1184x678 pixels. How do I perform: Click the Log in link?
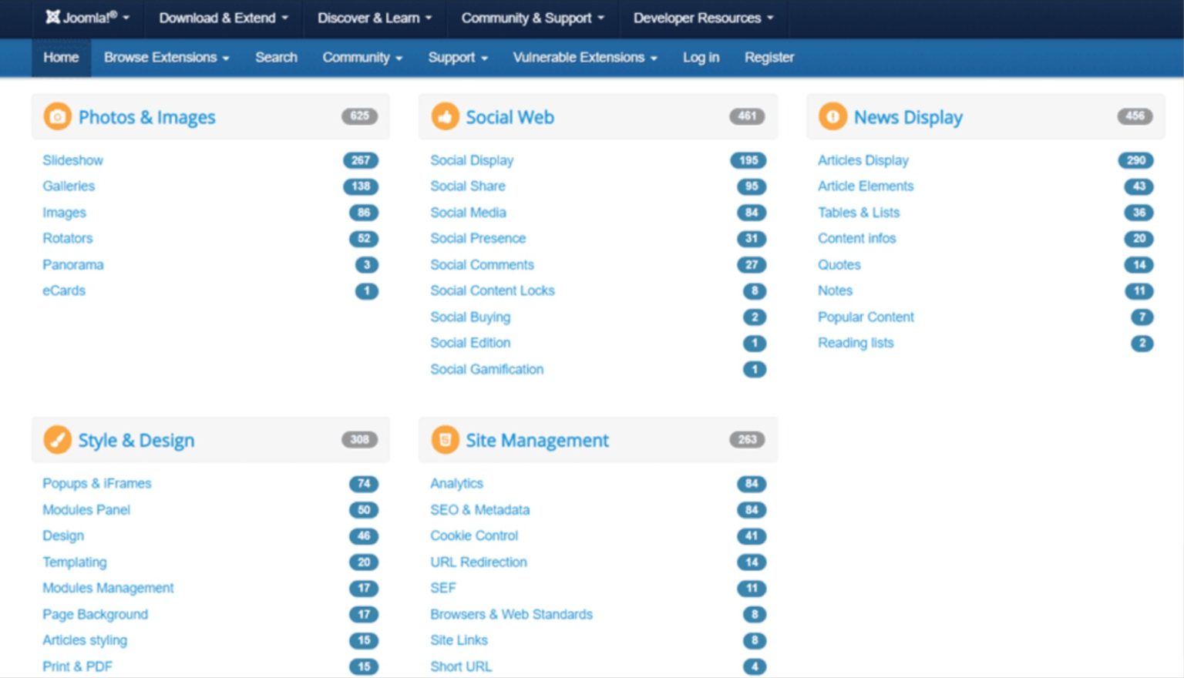[700, 57]
